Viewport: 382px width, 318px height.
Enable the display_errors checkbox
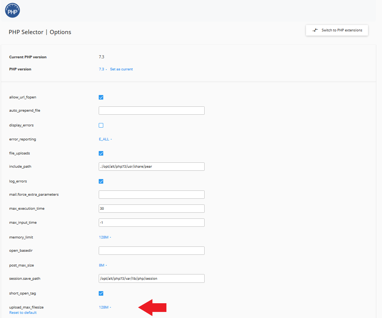coord(101,125)
